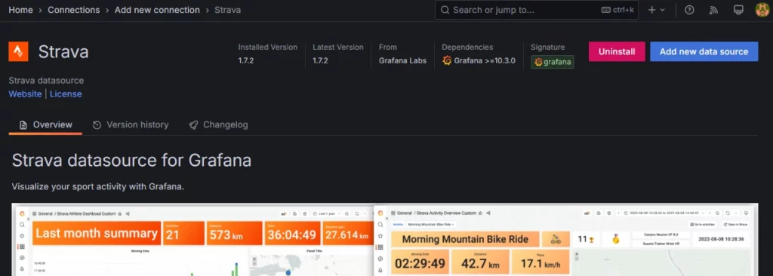Click the Strava datasource for Grafana heading
The width and height of the screenshot is (773, 276).
click(131, 160)
